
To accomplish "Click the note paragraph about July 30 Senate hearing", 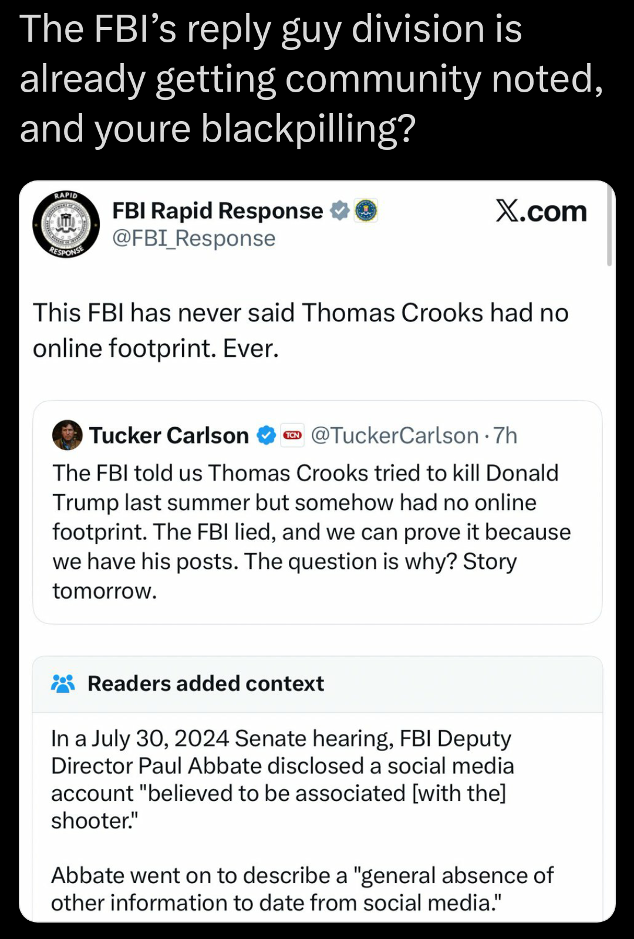I will point(282,779).
